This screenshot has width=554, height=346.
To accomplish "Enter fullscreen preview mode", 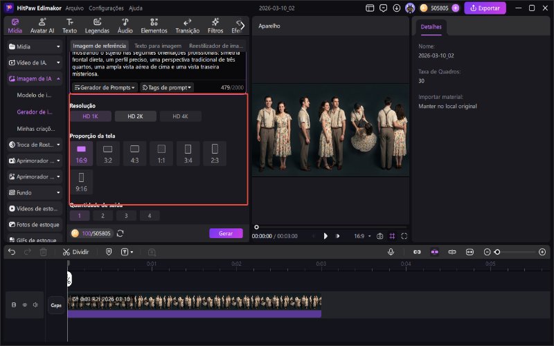I will [404, 236].
